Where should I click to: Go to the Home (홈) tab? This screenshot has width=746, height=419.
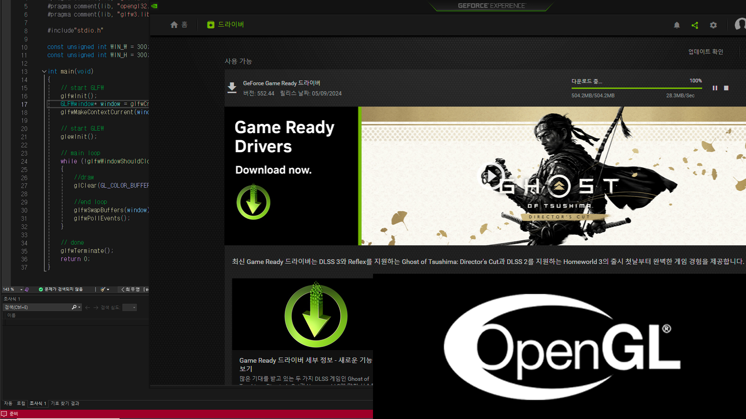[179, 25]
